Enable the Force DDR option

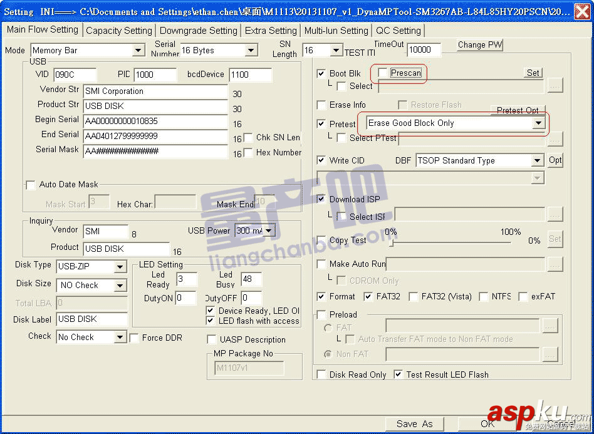coord(134,337)
